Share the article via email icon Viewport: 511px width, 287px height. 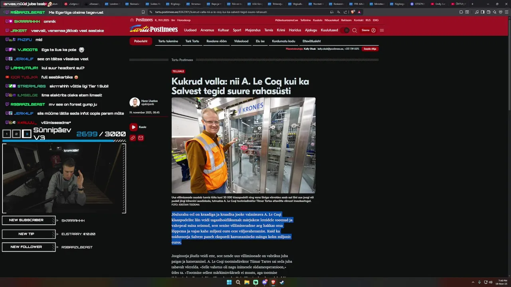click(x=141, y=138)
